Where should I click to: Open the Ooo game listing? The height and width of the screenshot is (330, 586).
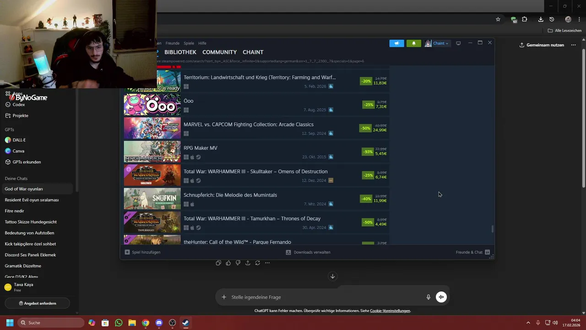point(256,104)
